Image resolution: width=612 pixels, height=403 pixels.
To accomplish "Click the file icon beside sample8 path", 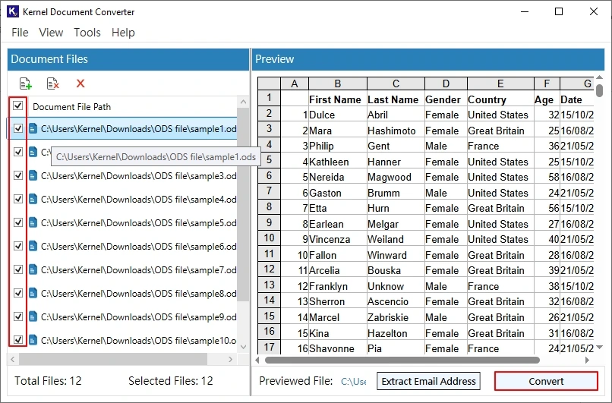I will tap(33, 293).
